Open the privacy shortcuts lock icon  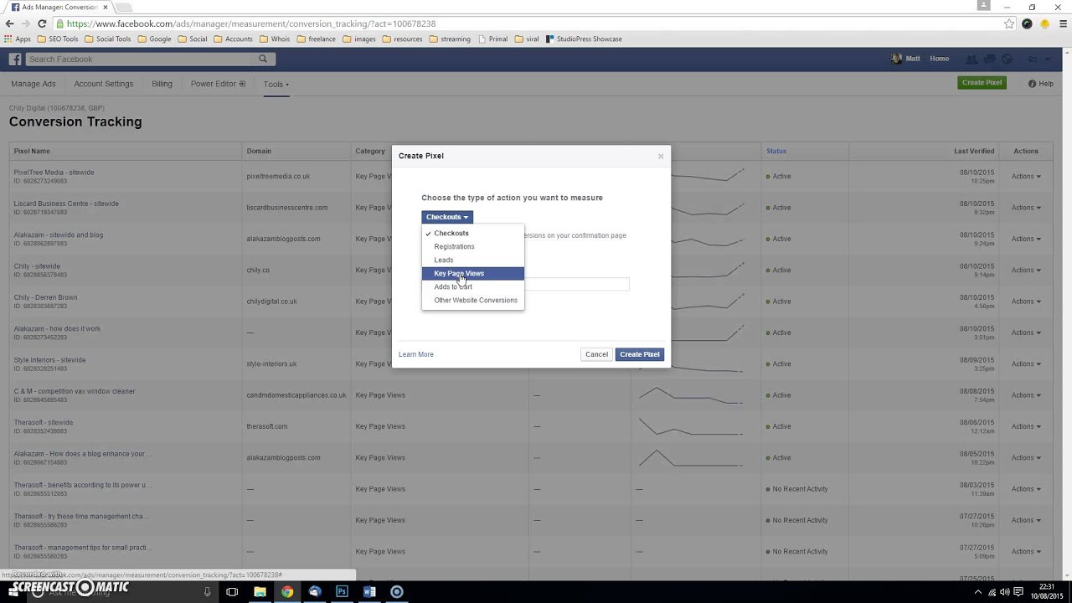1033,59
